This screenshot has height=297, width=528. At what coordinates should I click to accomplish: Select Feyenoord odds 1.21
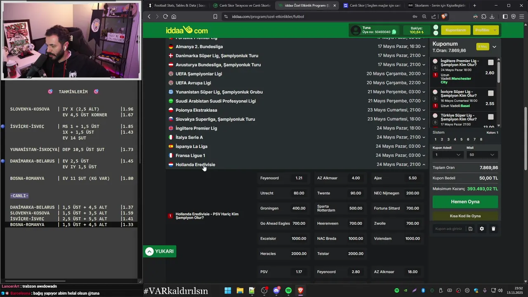pos(283,178)
